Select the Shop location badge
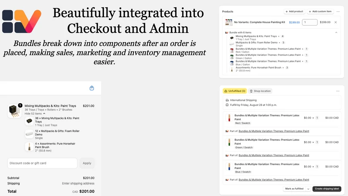Screen dimensions: 348x196 260,91
